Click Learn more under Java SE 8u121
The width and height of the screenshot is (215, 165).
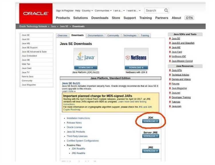69,91
